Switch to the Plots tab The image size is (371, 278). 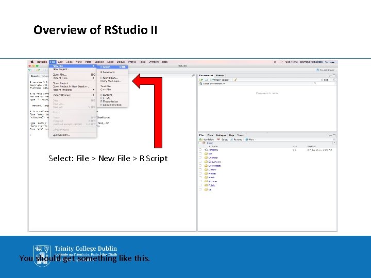tap(210, 135)
